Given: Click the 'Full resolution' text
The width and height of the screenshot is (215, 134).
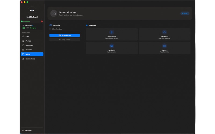Looking at the screenshot, I should pos(112,52).
